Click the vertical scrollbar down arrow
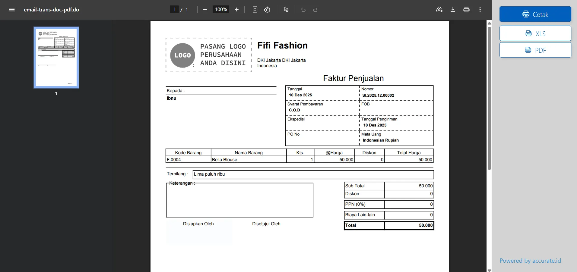577x272 pixels. coord(489,270)
